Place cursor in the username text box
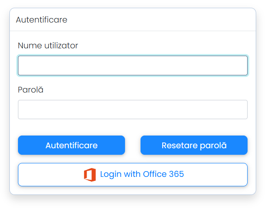 (132, 66)
